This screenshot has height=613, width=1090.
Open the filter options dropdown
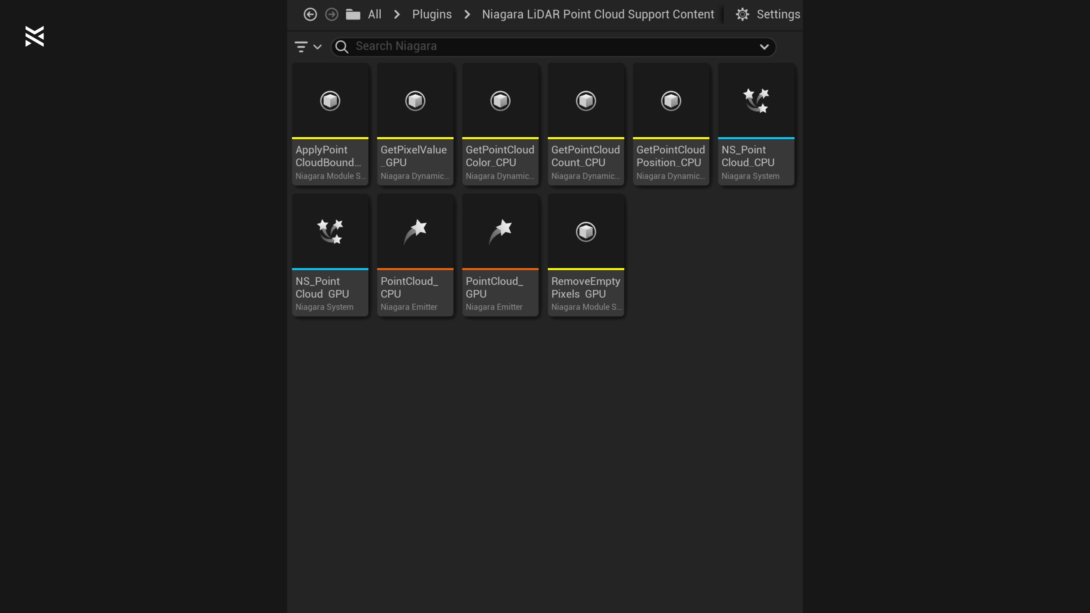pos(308,47)
